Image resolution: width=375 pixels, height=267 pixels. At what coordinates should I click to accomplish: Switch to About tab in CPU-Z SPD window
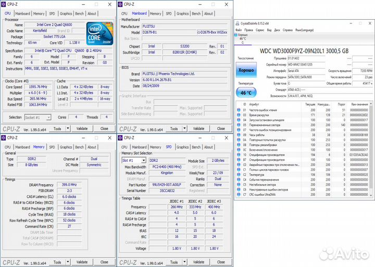[208, 147]
